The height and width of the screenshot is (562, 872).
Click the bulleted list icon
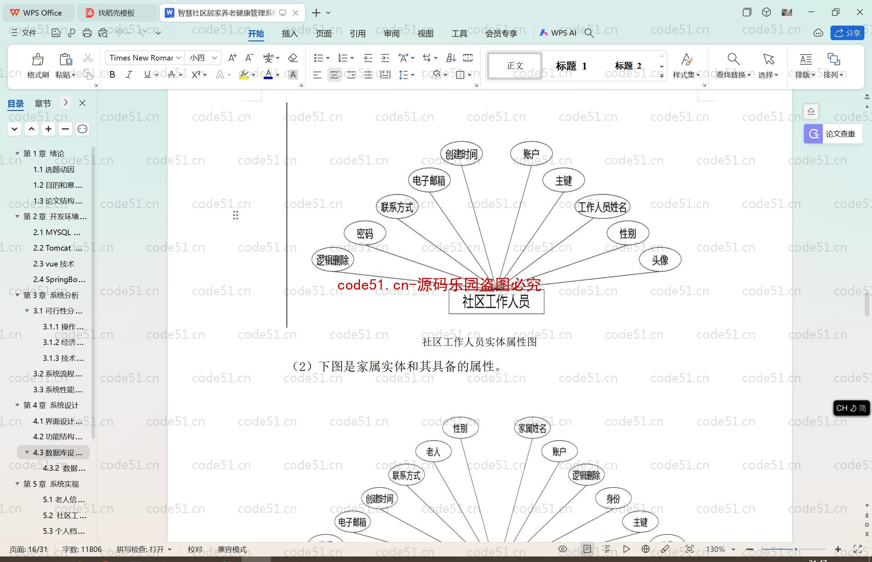(x=319, y=57)
